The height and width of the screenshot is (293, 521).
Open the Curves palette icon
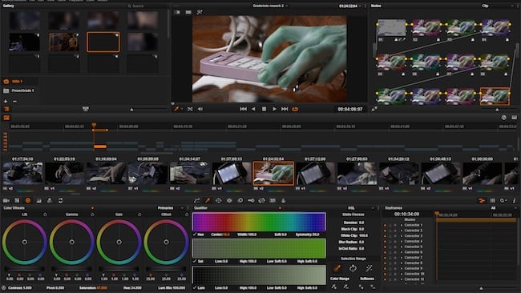coord(197,200)
